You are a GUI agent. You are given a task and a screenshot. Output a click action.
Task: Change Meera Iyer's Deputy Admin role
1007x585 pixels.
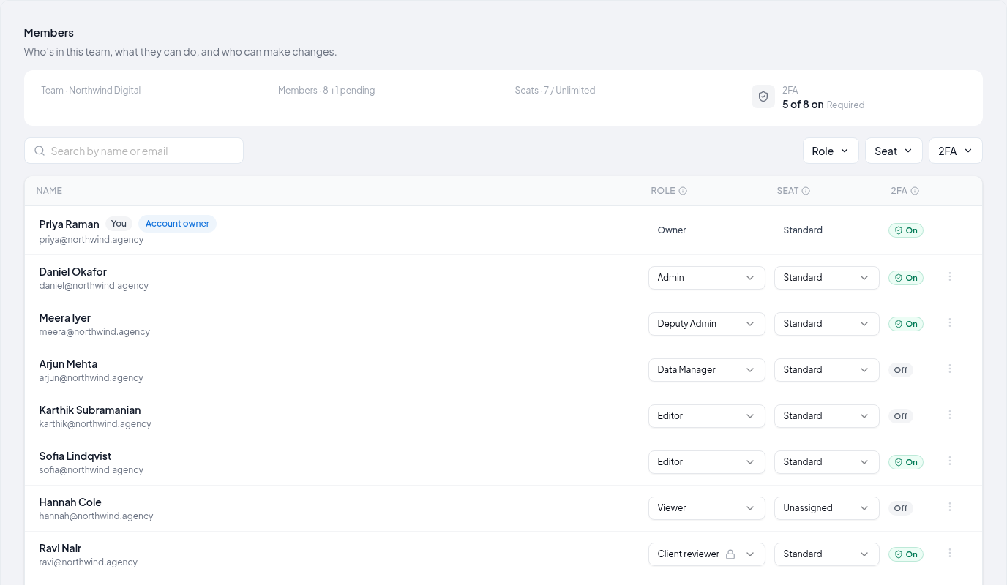coord(707,324)
